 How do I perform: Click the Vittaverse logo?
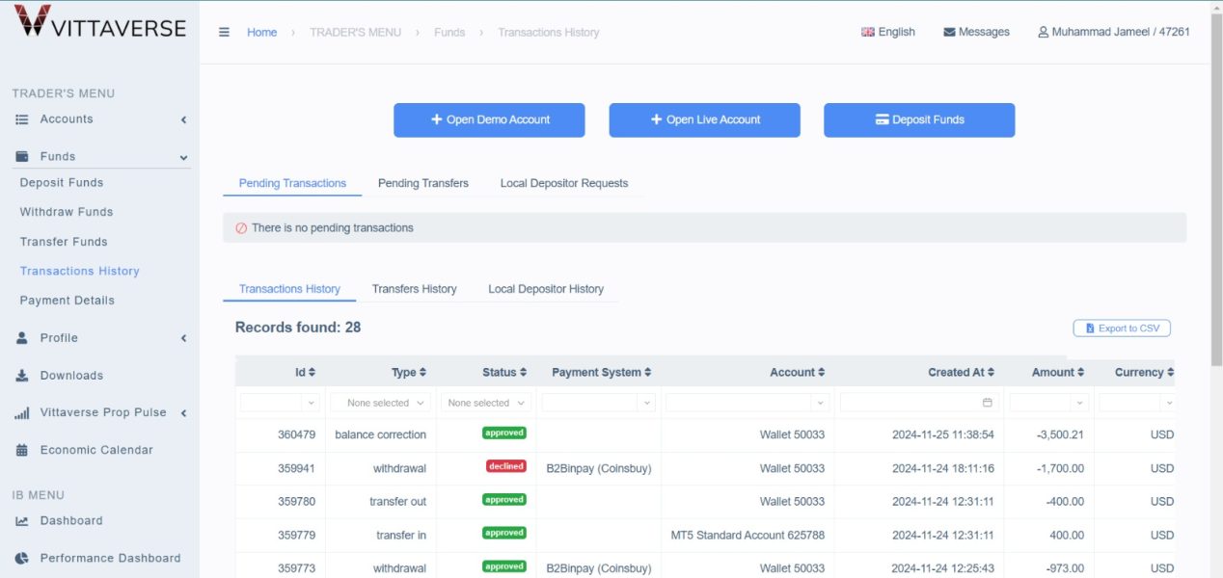pos(99,24)
